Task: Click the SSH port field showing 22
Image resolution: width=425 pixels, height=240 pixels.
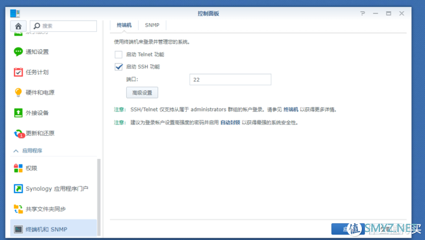Action: 230,79
